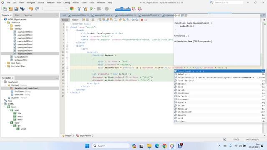Image resolution: width=267 pixels, height=150 pixels.
Task: Click forward arrow in documentation popup
Action: click(x=179, y=15)
